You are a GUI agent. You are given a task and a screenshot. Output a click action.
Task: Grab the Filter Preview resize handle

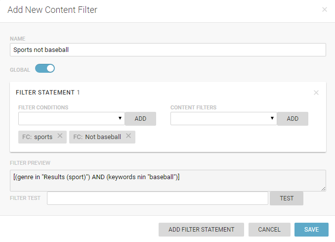[323, 189]
